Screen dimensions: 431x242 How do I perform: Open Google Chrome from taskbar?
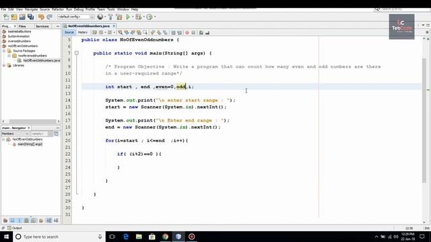(x=165, y=237)
